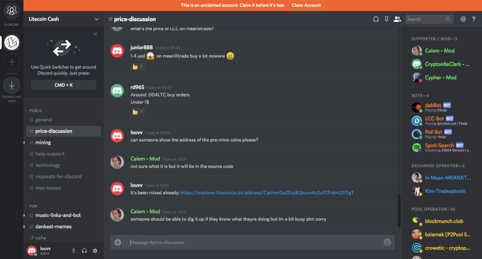Open the emoji picker in message box
The width and height of the screenshot is (482, 259).
(387, 242)
